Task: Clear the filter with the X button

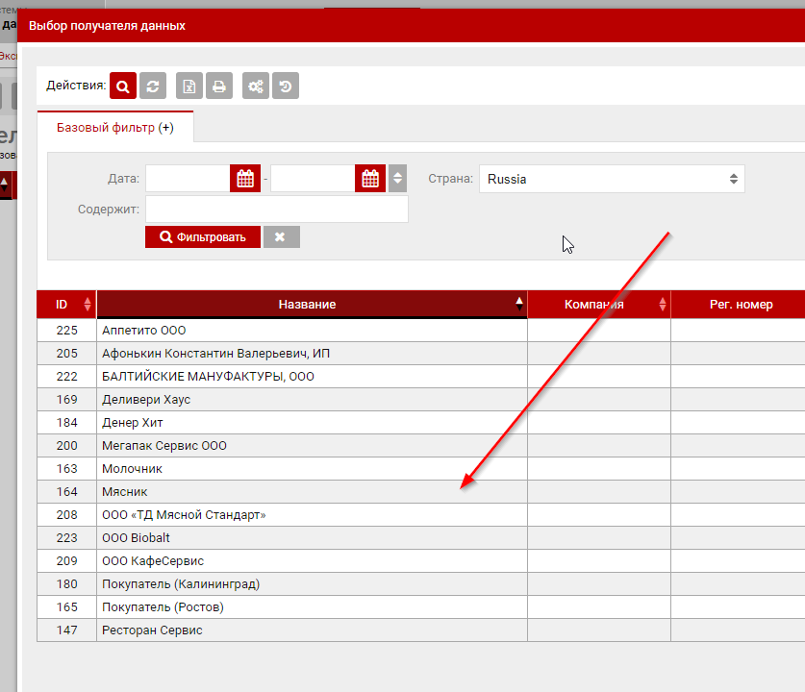Action: pyautogui.click(x=281, y=236)
